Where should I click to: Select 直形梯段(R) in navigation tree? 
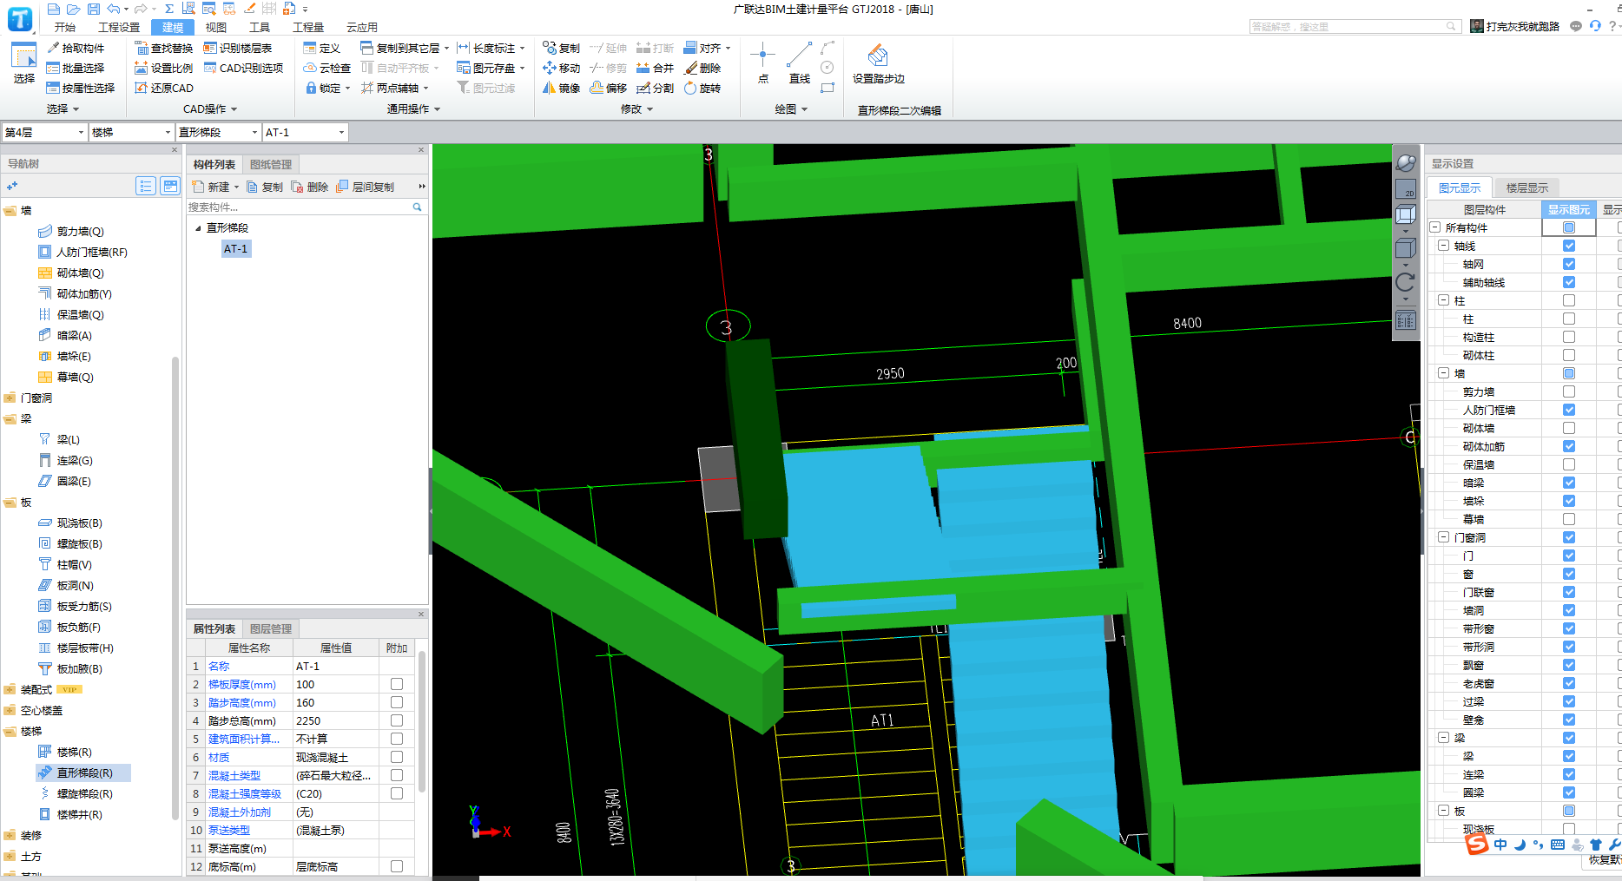[x=84, y=773]
